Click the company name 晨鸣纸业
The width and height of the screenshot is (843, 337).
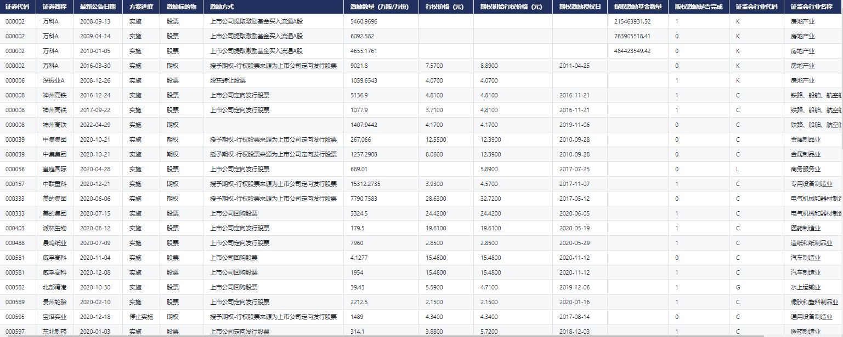tap(54, 243)
